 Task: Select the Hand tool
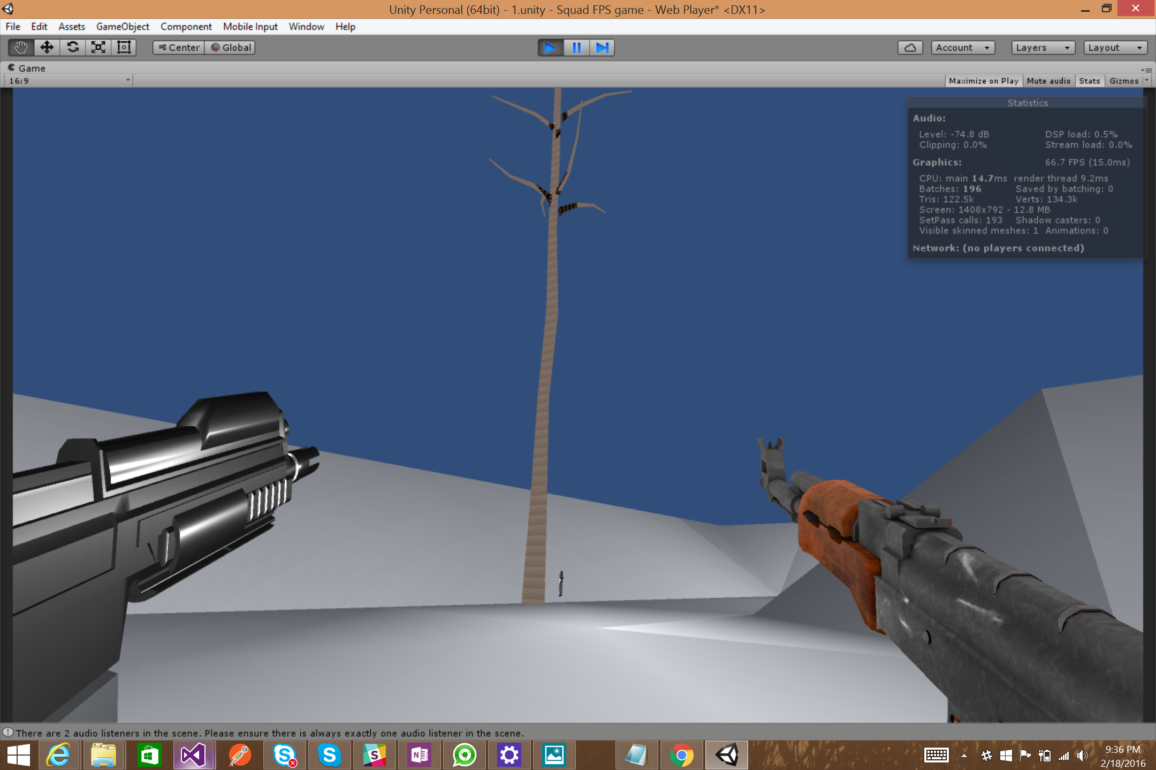[21, 48]
